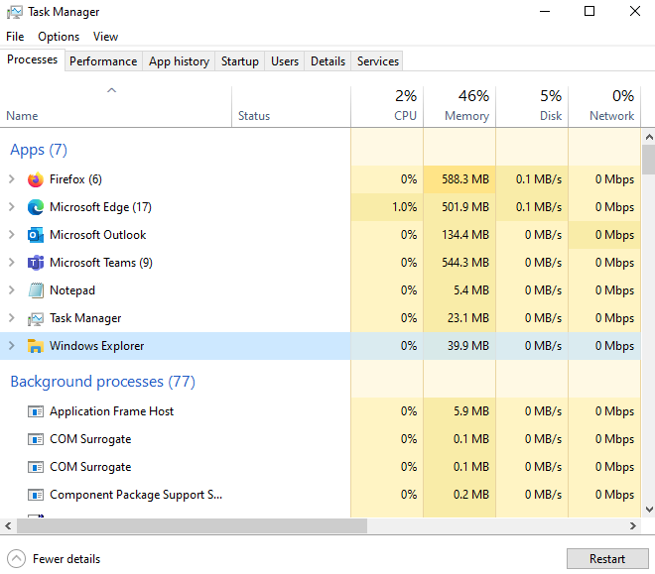The width and height of the screenshot is (655, 574).
Task: Click the Apps (7) group heading
Action: pos(39,150)
